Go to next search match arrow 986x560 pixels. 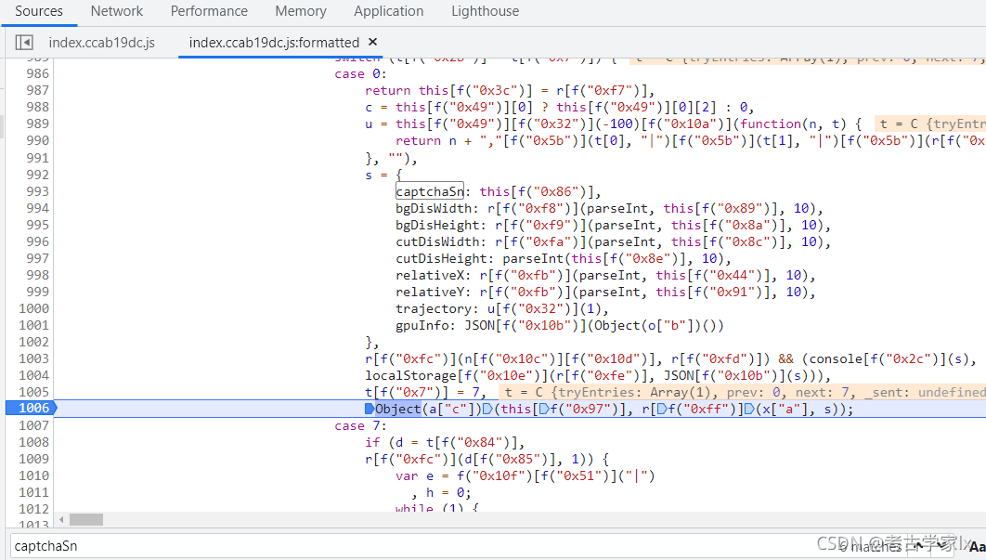pos(941,545)
